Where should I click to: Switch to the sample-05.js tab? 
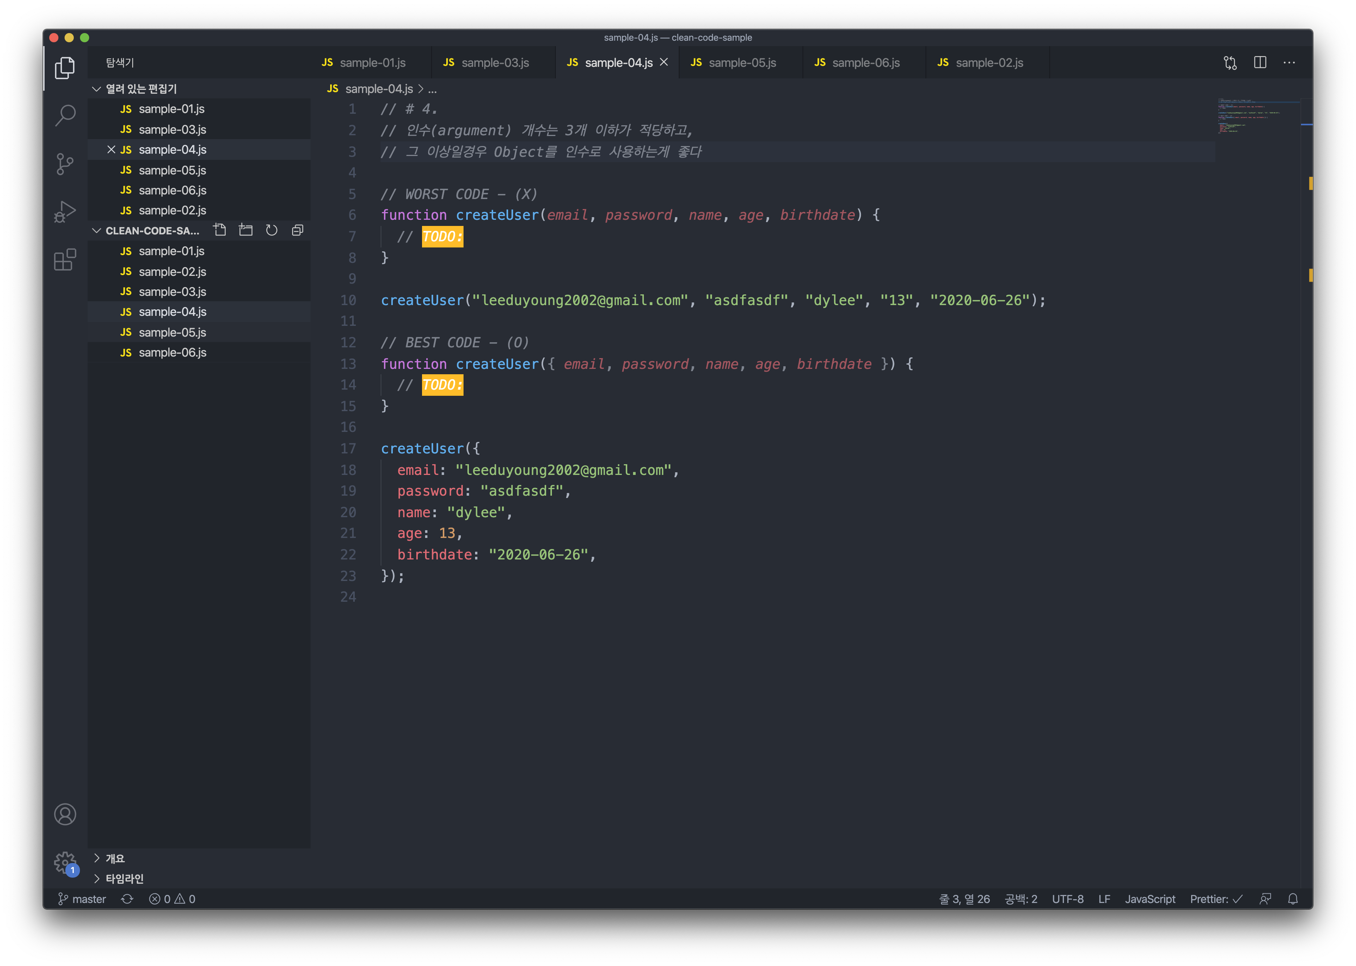[x=741, y=63]
